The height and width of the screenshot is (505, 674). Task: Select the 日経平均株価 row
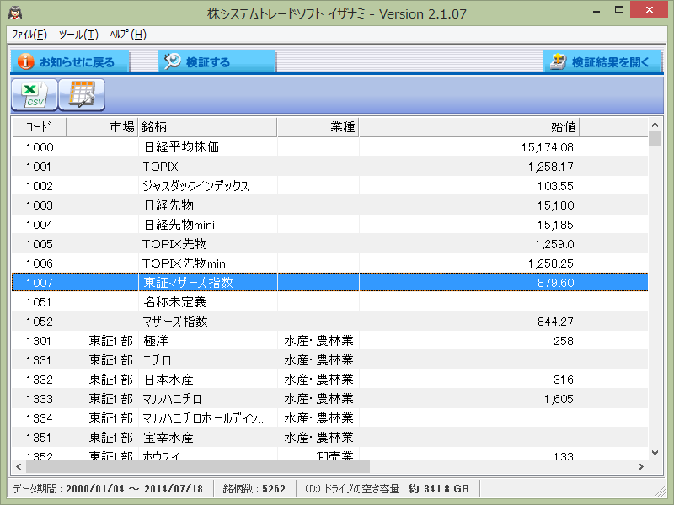coord(329,147)
